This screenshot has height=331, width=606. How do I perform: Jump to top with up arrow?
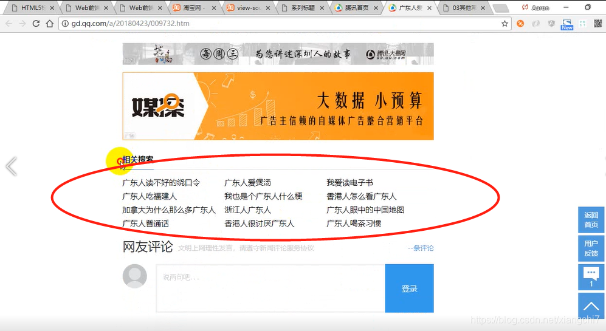591,306
